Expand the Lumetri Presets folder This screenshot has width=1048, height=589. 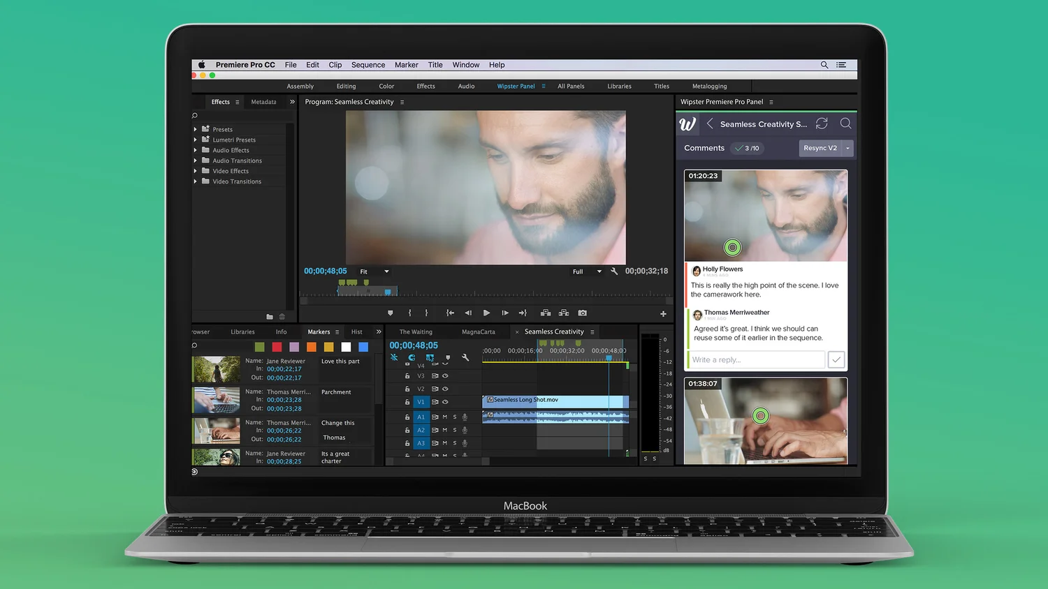(195, 140)
